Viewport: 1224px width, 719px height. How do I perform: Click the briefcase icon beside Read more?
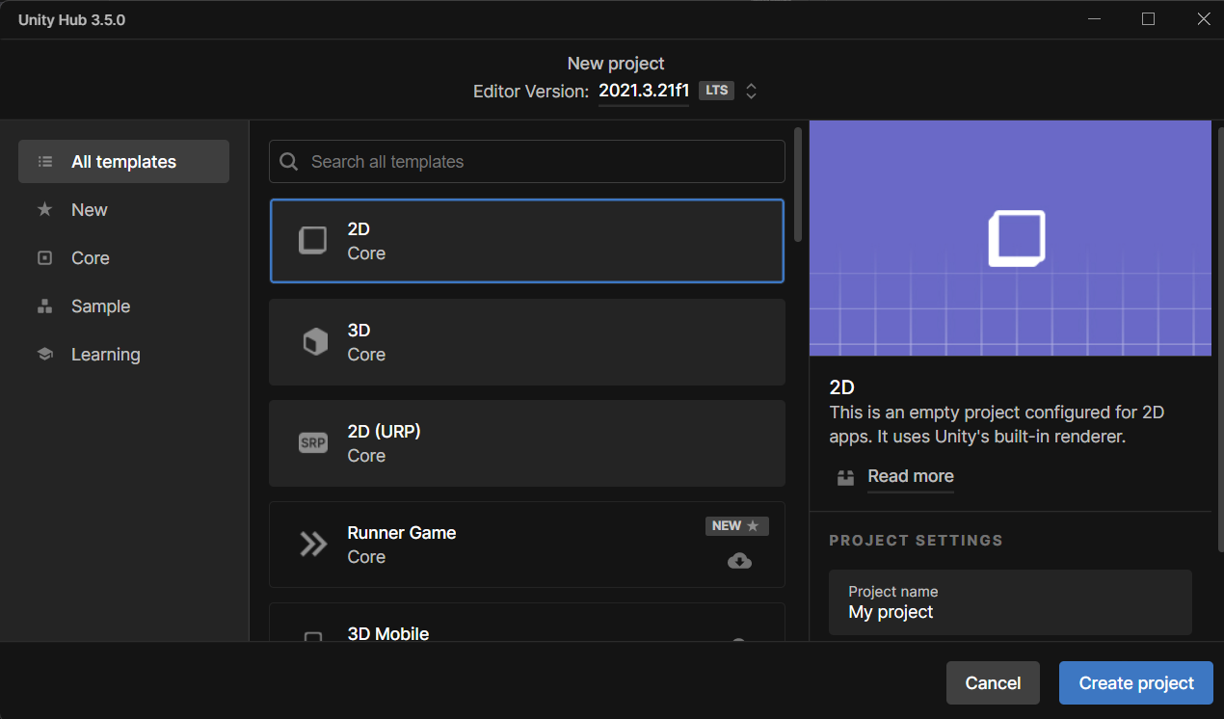[x=845, y=476]
